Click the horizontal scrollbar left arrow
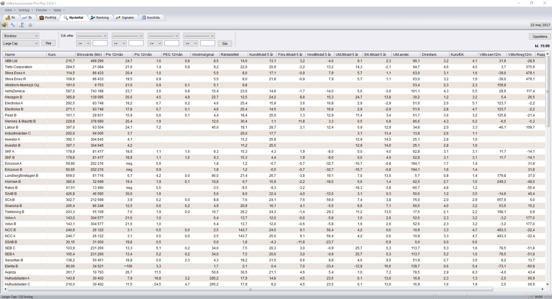552x299 pixels. coord(5,289)
